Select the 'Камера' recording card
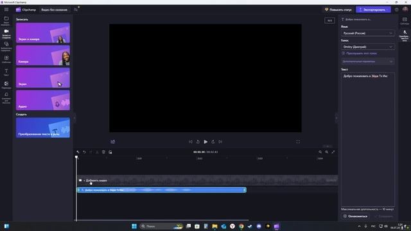The width and height of the screenshot is (411, 231). tap(43, 55)
